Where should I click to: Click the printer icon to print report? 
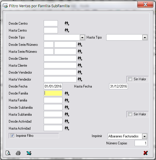tap(18, 153)
